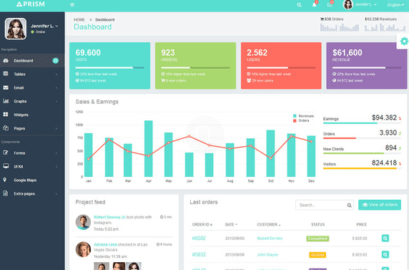Viewport: 409px width, 270px height.
Task: Open Email in sidebar navigation
Action: (32, 88)
